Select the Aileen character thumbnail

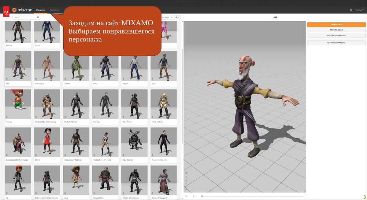click(76, 68)
